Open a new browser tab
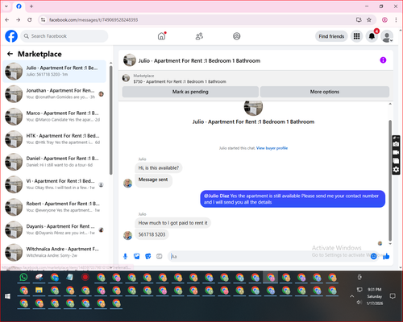Screen dimensions: 403x322 click(31, 6)
